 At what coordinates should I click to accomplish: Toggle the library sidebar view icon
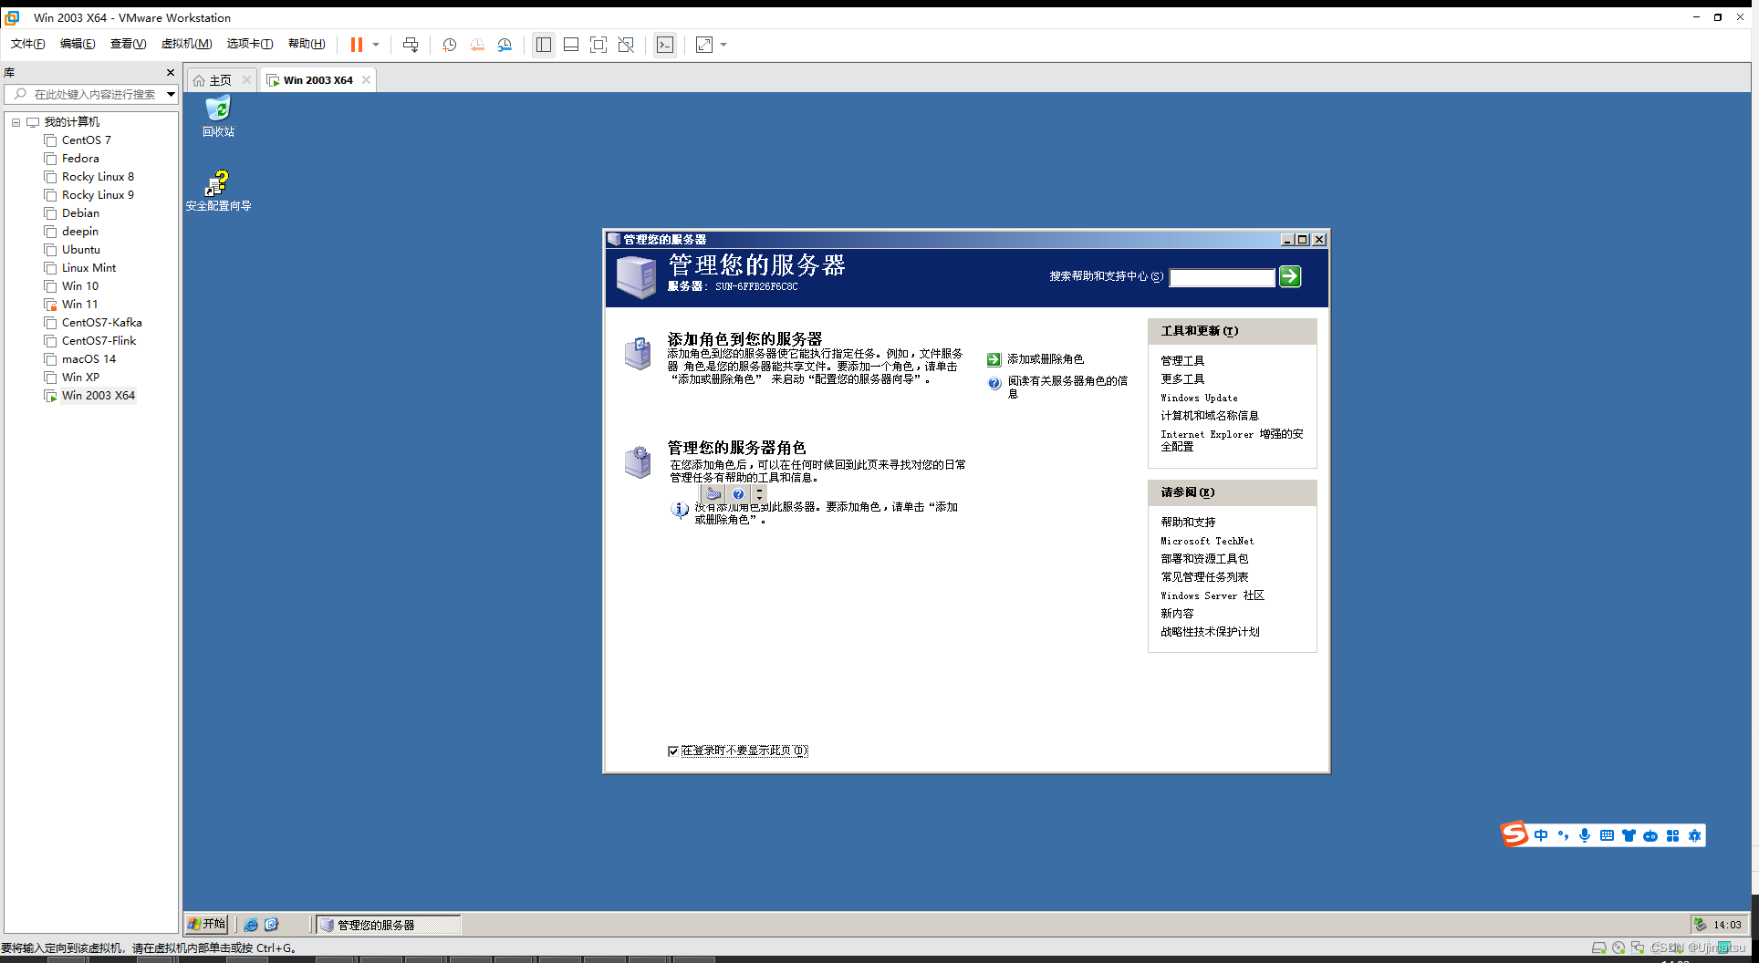(x=544, y=45)
